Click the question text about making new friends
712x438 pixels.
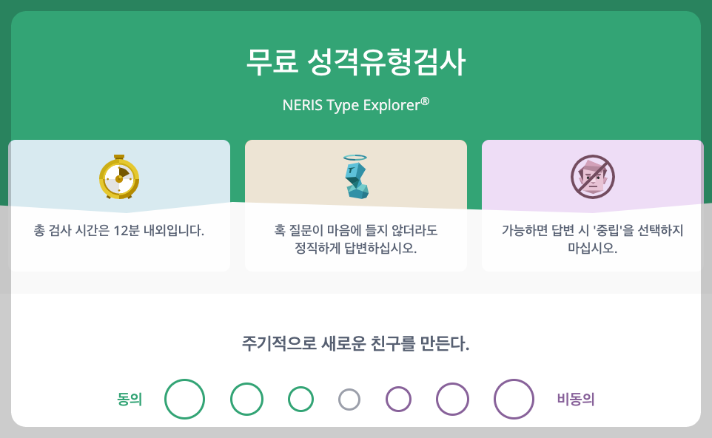[x=356, y=345]
